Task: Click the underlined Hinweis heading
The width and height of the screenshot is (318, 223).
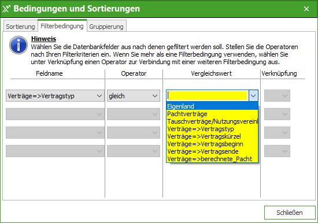Action: [x=43, y=39]
